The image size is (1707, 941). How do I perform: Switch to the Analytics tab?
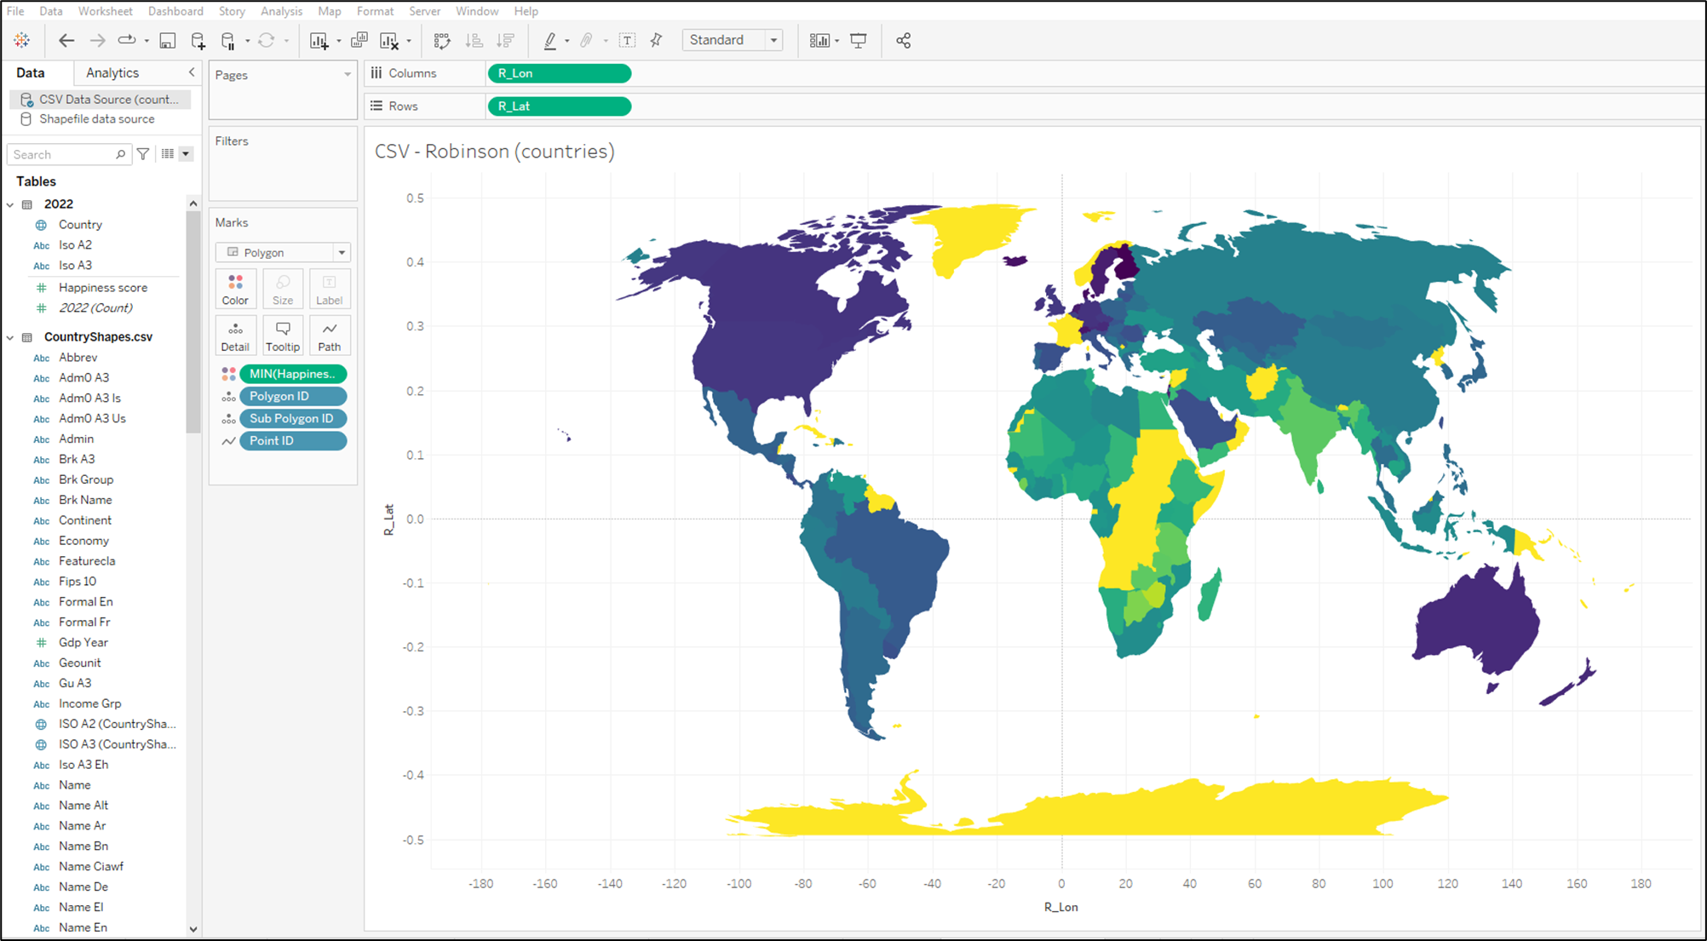coord(112,72)
